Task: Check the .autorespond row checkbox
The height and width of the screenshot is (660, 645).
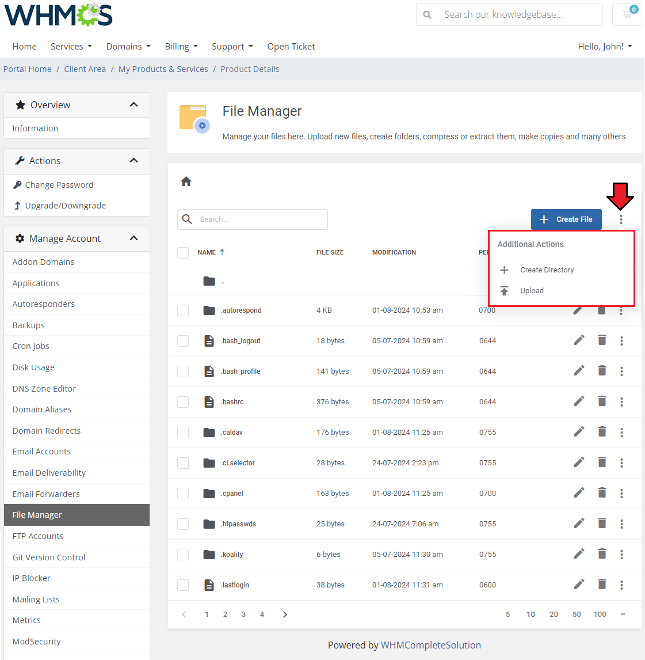Action: [183, 310]
